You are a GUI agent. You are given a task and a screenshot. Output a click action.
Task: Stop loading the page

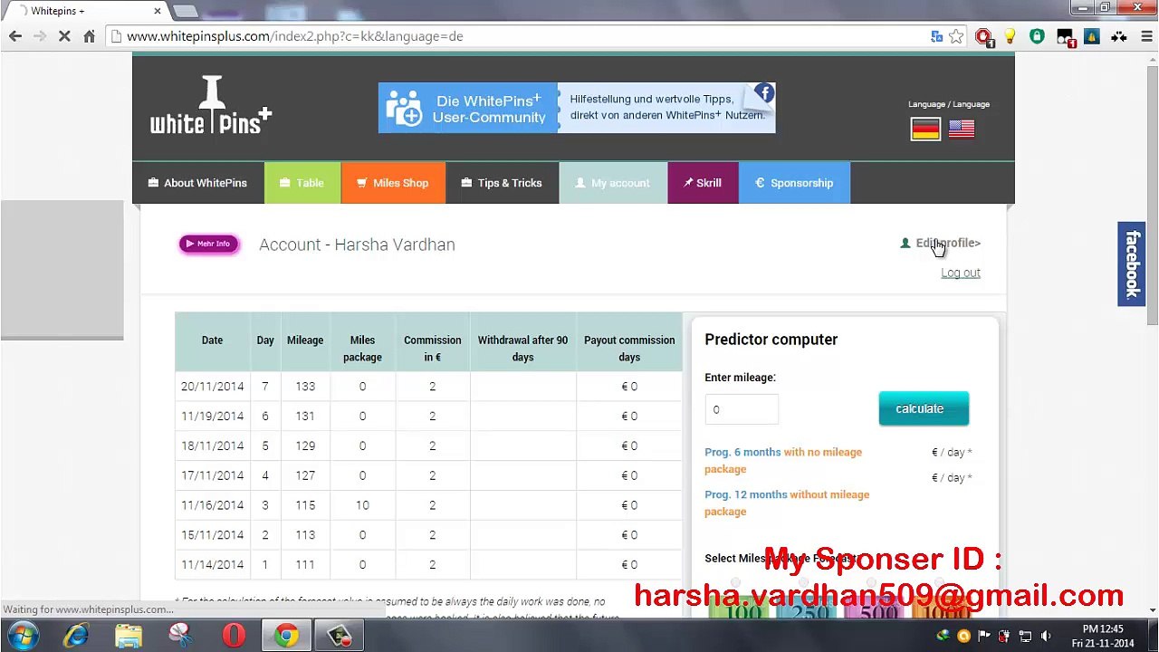click(x=64, y=36)
